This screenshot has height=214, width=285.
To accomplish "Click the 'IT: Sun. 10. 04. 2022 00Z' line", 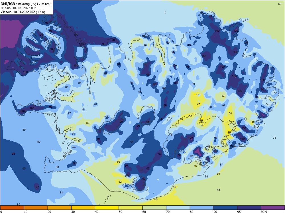I will click(19, 8).
